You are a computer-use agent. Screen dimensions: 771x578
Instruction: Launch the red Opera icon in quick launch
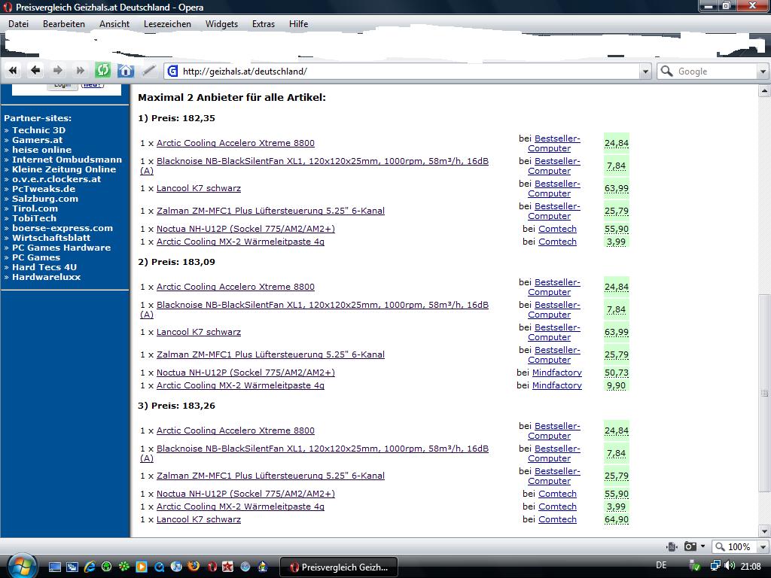click(x=212, y=567)
